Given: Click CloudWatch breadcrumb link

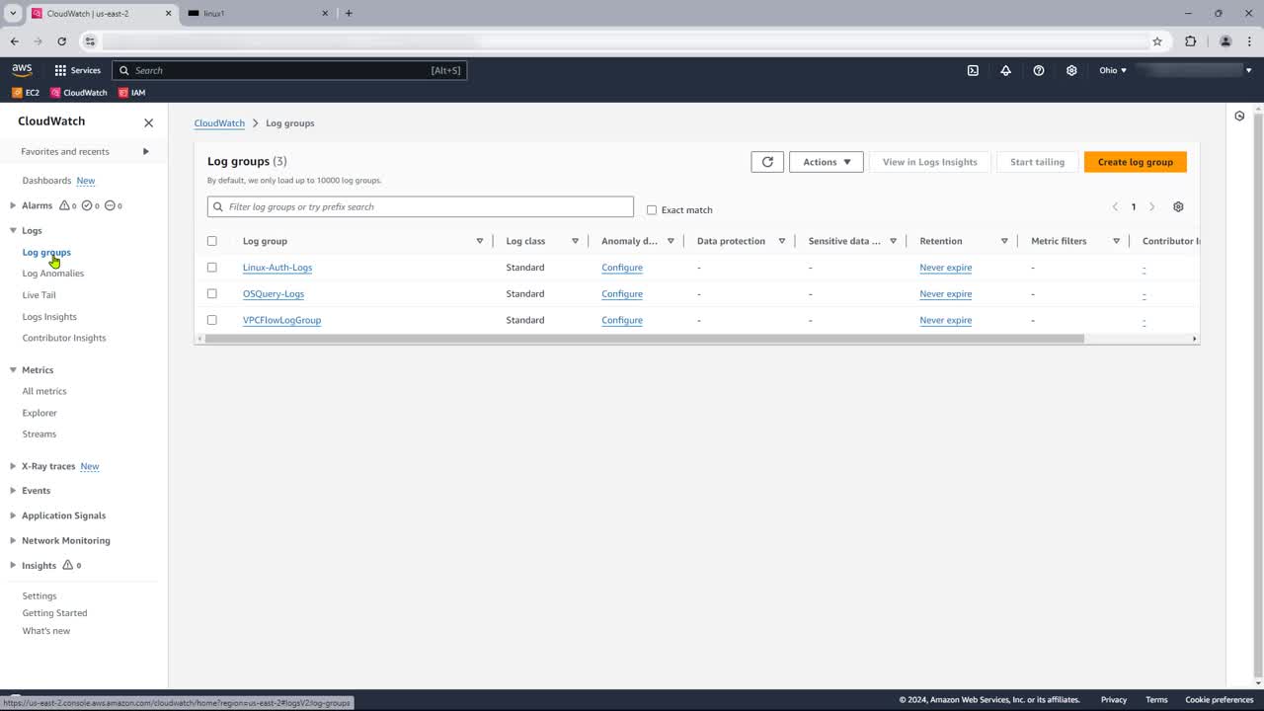Looking at the screenshot, I should point(219,123).
